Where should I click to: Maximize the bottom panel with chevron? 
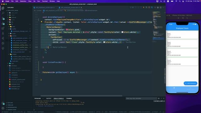pos(161,98)
